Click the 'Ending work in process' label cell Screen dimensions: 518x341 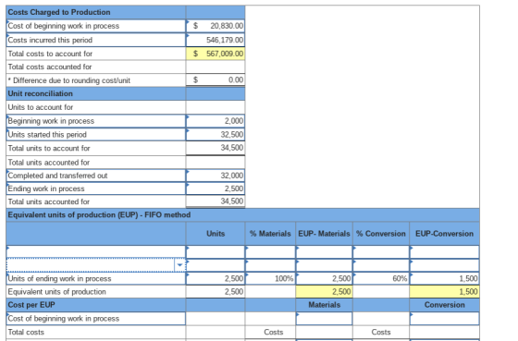tap(96, 189)
